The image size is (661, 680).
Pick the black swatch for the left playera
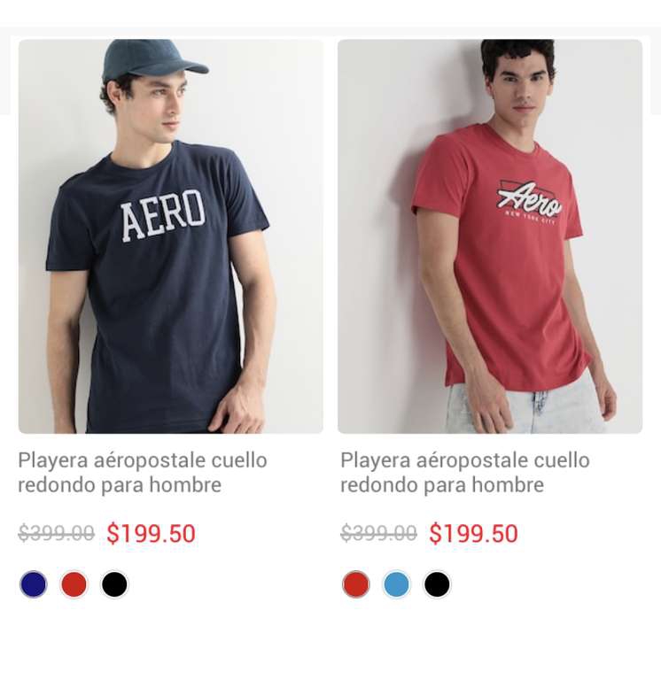[x=114, y=584]
